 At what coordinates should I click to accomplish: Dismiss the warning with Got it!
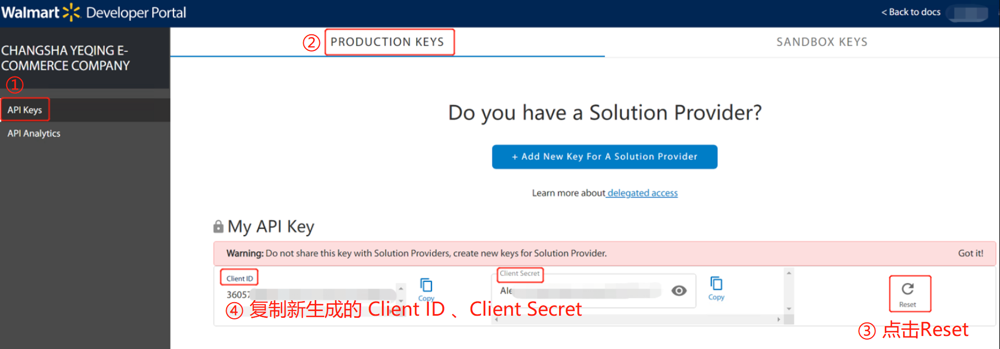[x=970, y=253]
